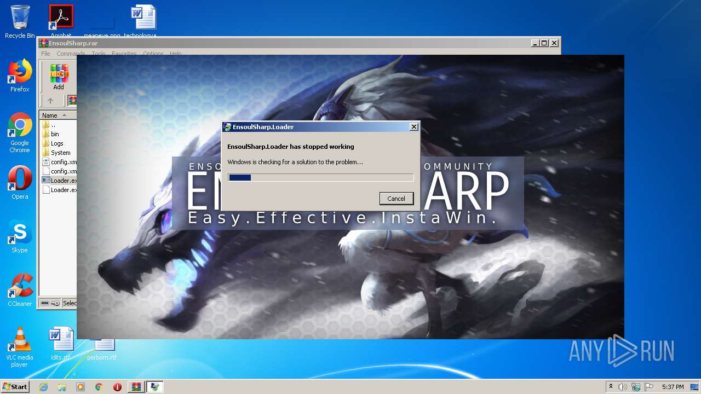The image size is (701, 394).
Task: Go up one folder in WinRAR
Action: pos(50,101)
